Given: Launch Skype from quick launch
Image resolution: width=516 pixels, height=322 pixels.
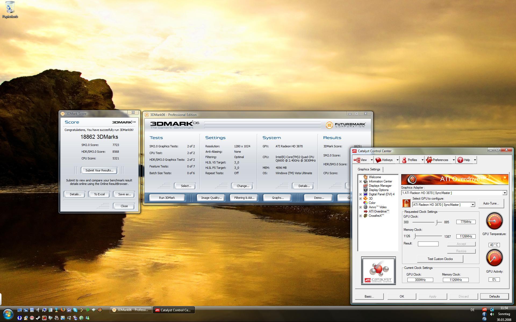Looking at the screenshot, I should (x=75, y=310).
